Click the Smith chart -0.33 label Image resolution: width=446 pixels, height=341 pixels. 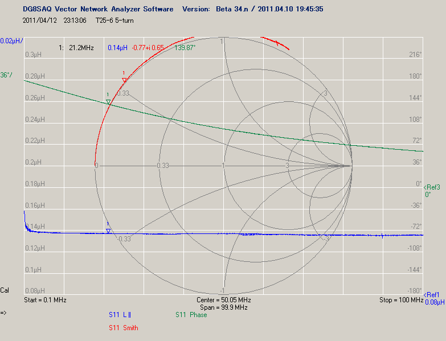tap(124, 239)
